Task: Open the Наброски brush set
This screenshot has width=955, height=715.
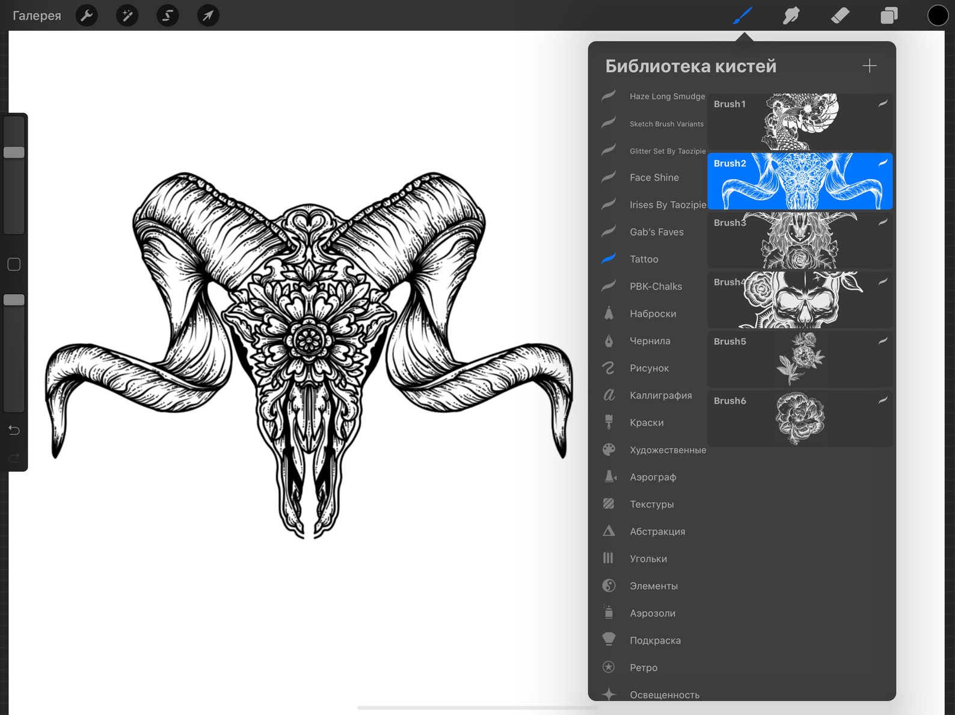Action: [x=653, y=314]
